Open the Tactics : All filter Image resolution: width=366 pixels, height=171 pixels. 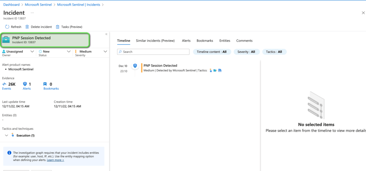[274, 52]
